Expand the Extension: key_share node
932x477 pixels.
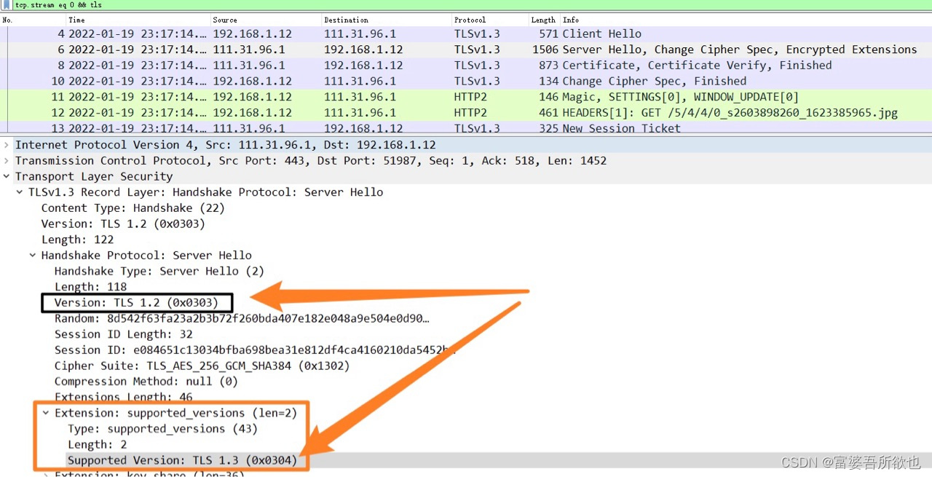(x=45, y=473)
